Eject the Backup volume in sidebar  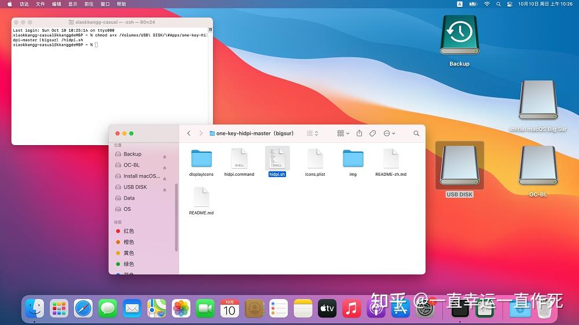164,157
